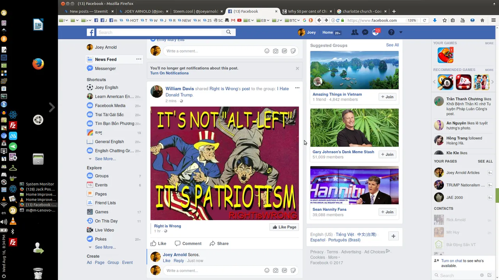Click Home in the Facebook header
Screen dimensions: 499x280
(x=327, y=32)
